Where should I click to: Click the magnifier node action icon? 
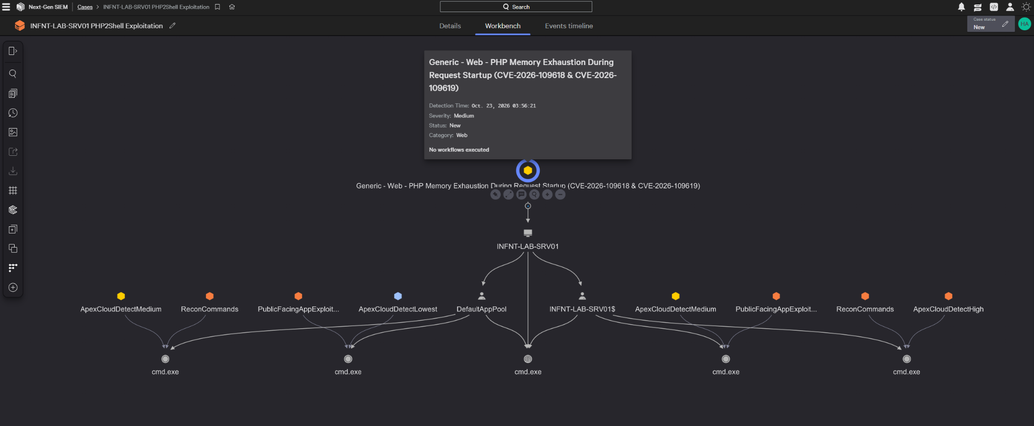coord(534,195)
